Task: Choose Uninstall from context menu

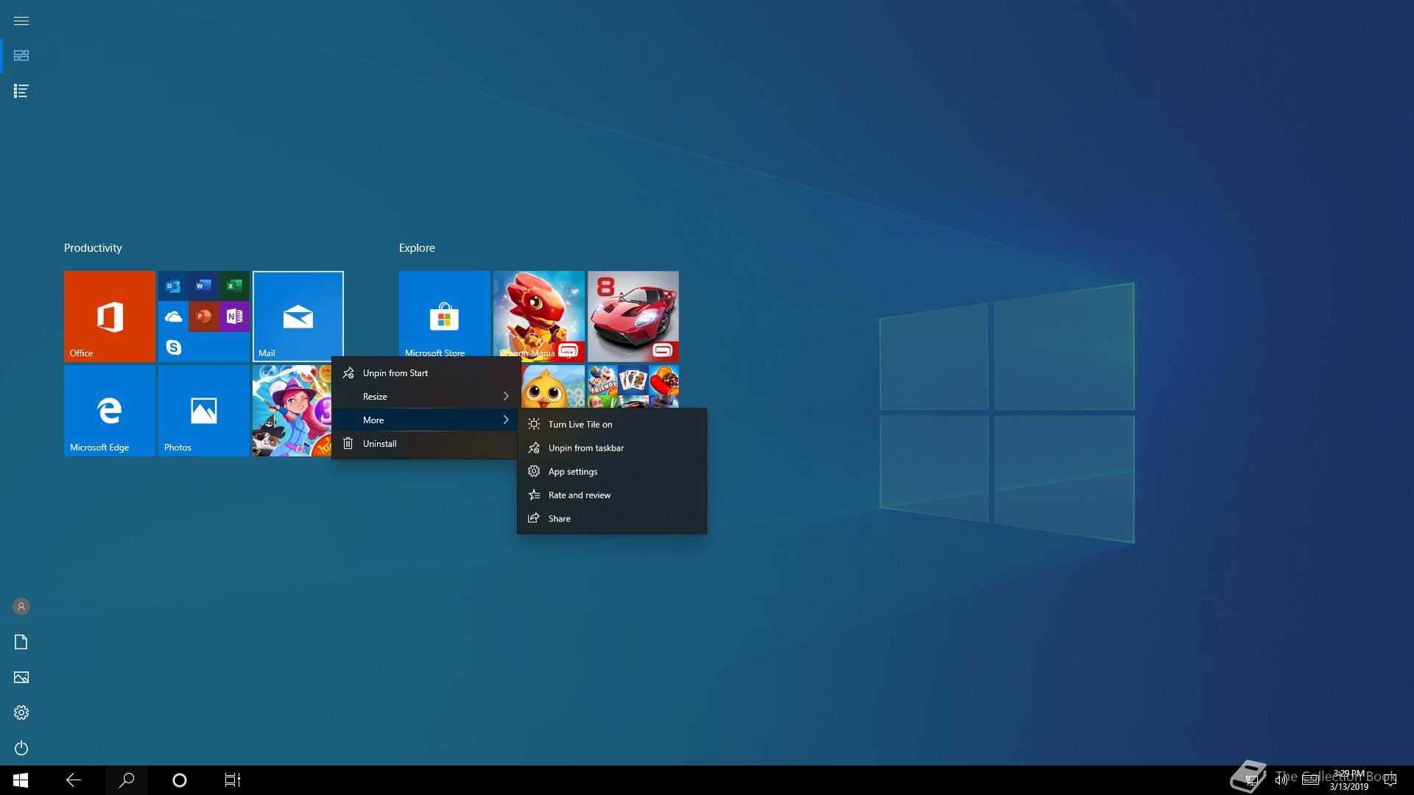Action: click(426, 444)
